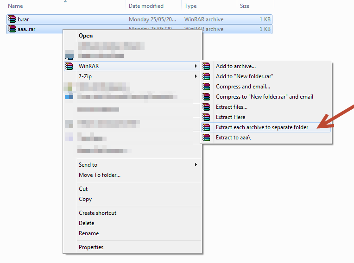
Task: Sort by the Date modified column header
Action: point(146,6)
